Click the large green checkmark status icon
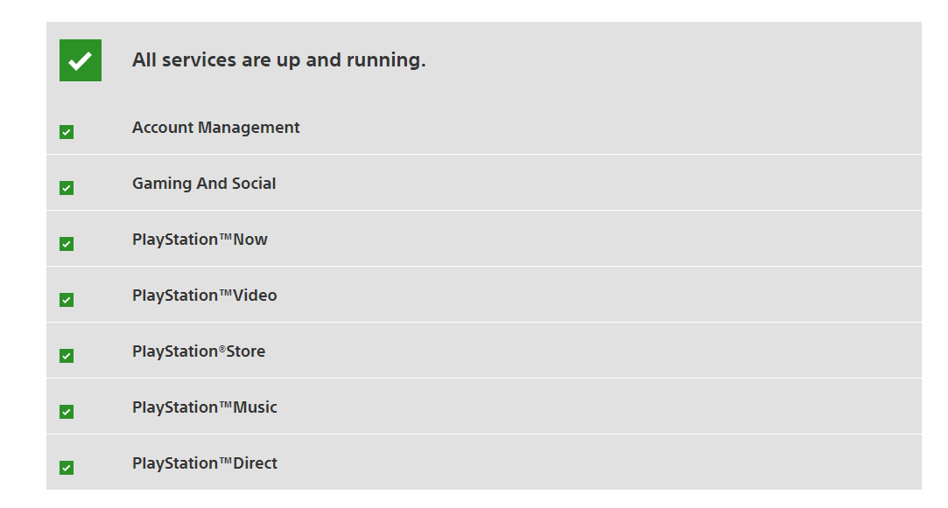948x508 pixels. coord(81,60)
